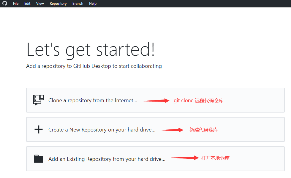Open the Edit menu
The height and width of the screenshot is (178, 291).
[27, 4]
